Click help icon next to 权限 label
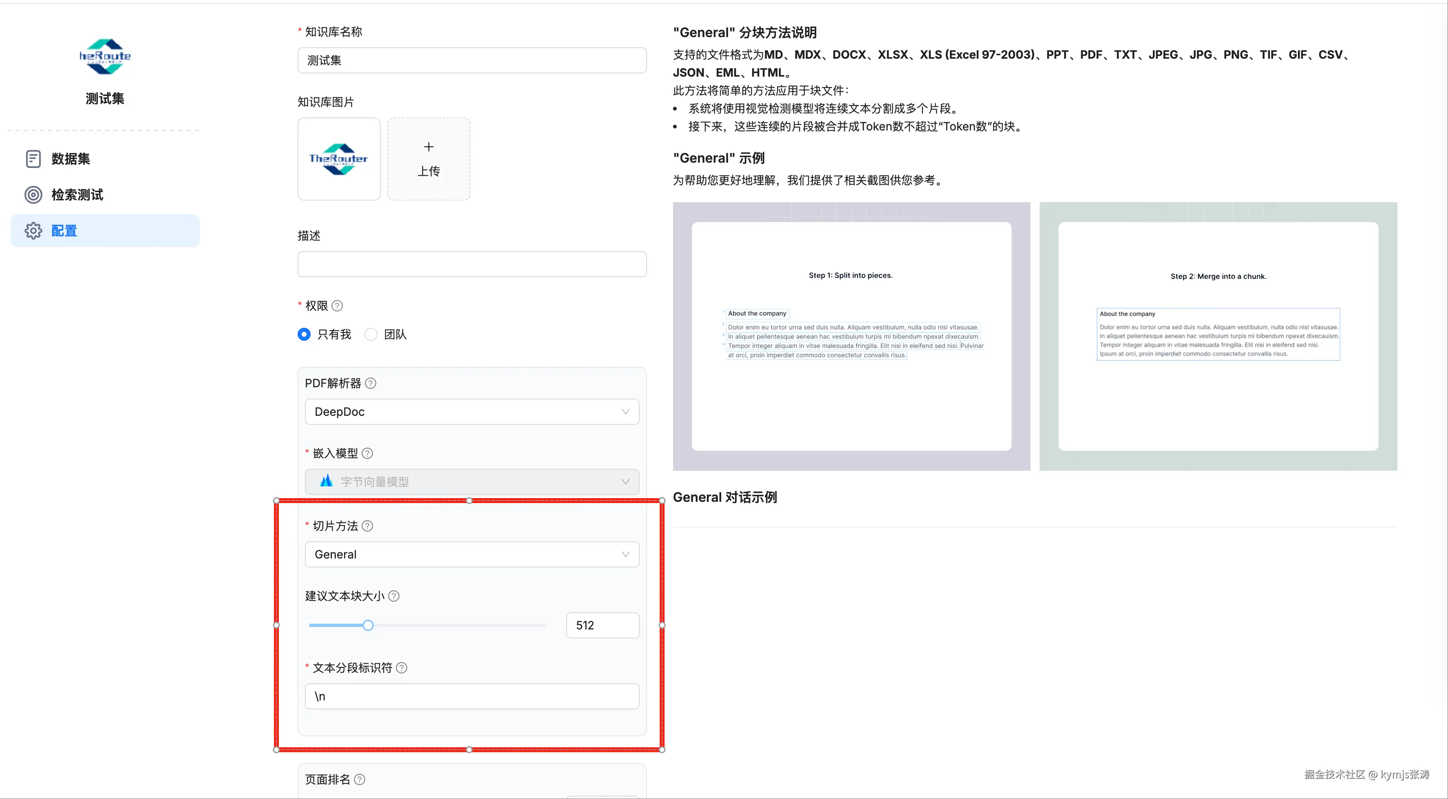Image resolution: width=1448 pixels, height=799 pixels. click(337, 306)
